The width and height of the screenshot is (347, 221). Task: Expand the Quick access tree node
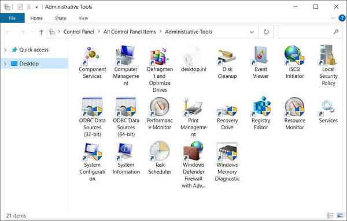pyautogui.click(x=6, y=50)
